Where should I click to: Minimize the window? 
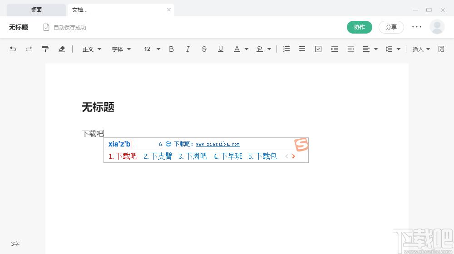coord(415,10)
